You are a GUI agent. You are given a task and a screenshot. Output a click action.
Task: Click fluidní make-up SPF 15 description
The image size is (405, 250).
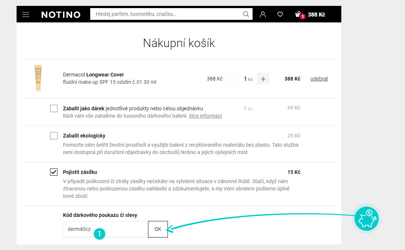coord(109,82)
